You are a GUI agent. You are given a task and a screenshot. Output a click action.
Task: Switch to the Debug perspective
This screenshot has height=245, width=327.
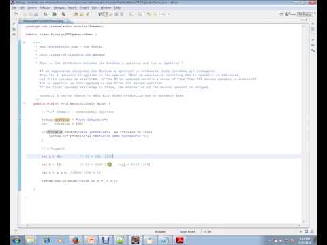pyautogui.click(x=305, y=14)
